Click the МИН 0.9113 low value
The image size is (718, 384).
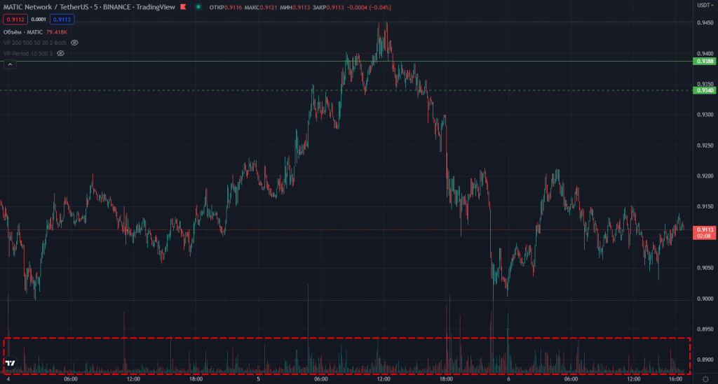294,7
